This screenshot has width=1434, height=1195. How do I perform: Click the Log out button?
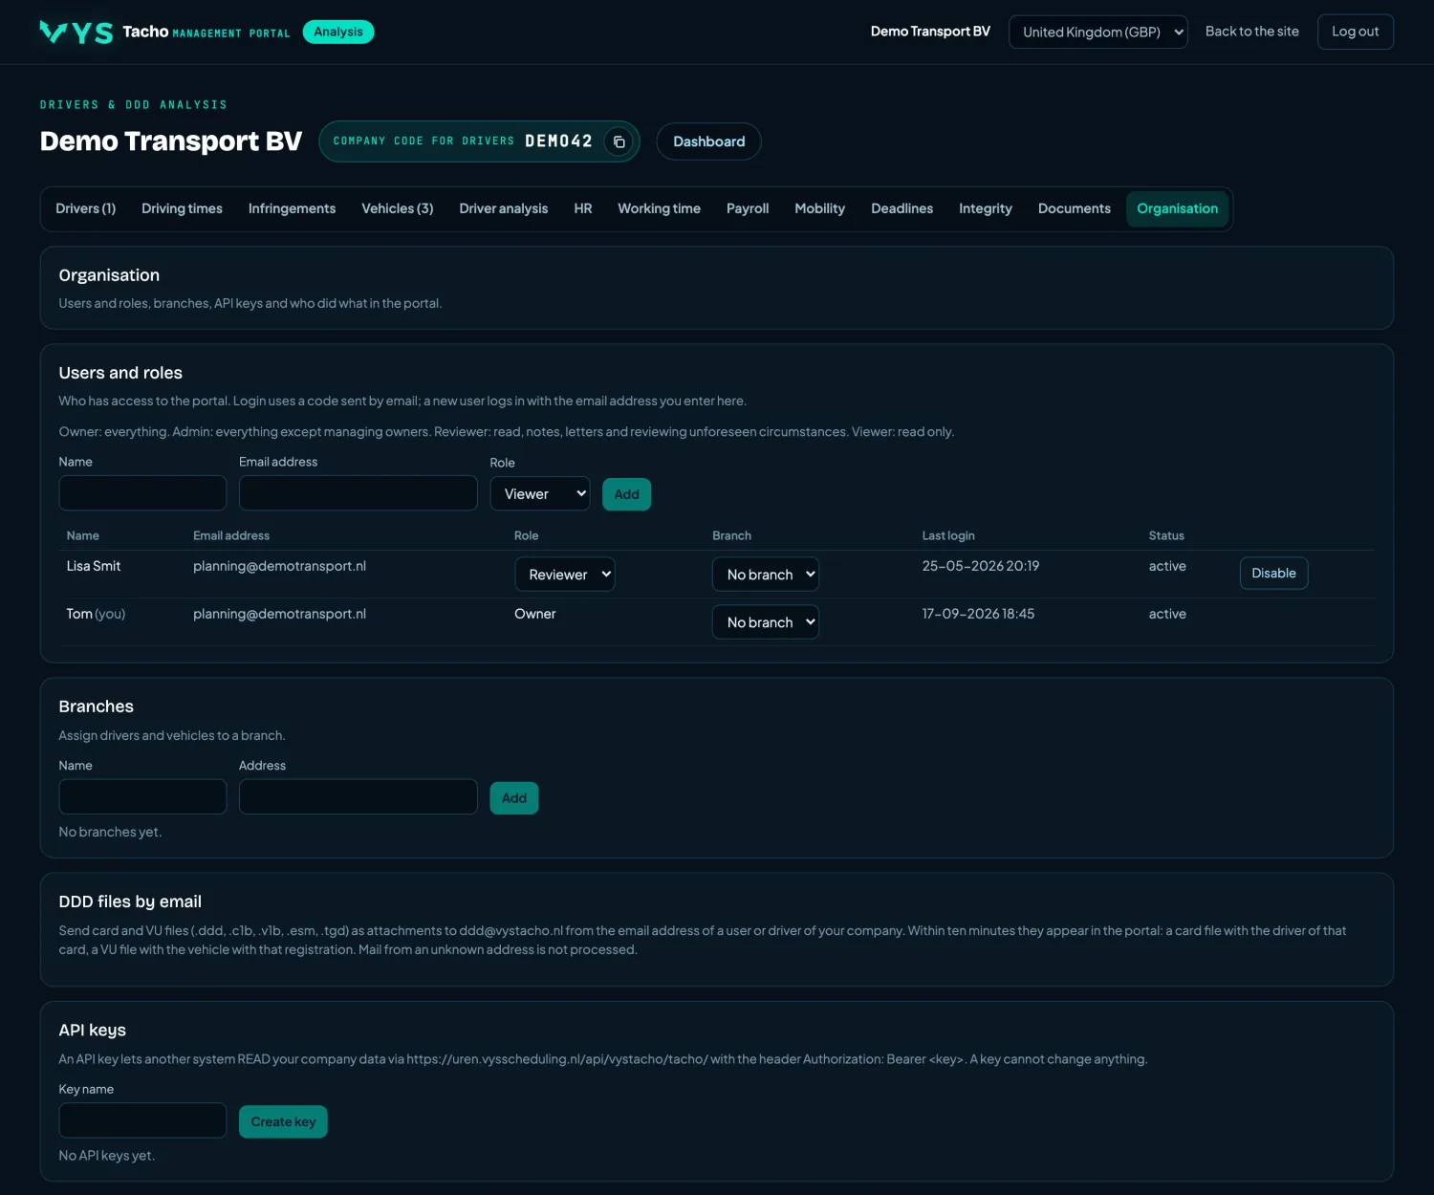[x=1356, y=32]
